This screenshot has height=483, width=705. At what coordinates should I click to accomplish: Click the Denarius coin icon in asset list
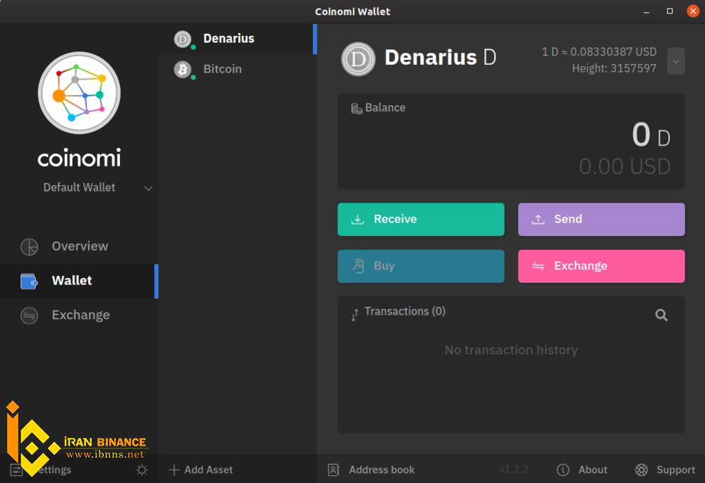[x=183, y=39]
